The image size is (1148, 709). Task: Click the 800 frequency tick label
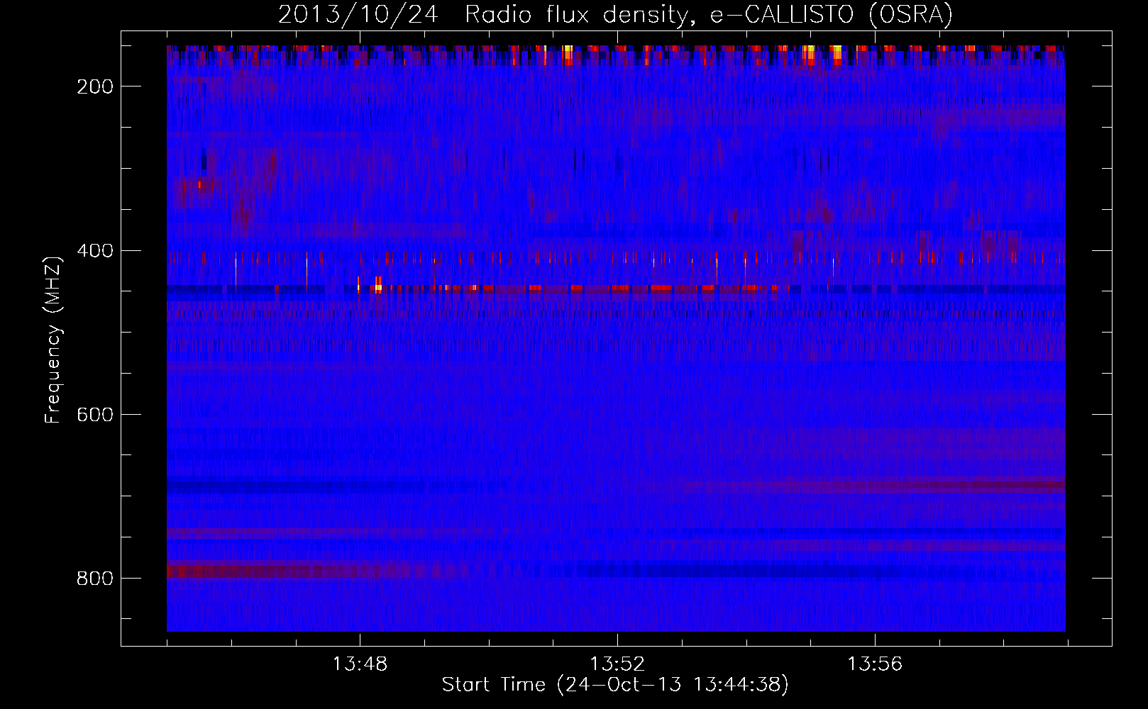(x=94, y=579)
